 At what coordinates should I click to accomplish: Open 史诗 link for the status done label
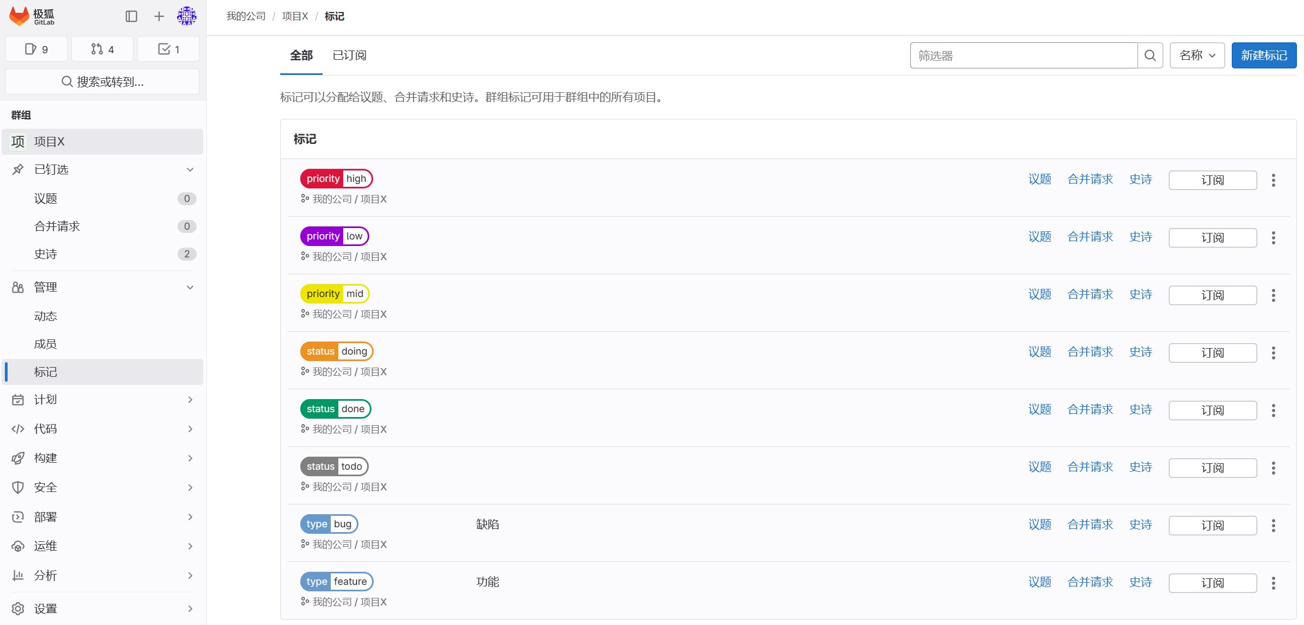pyautogui.click(x=1140, y=409)
